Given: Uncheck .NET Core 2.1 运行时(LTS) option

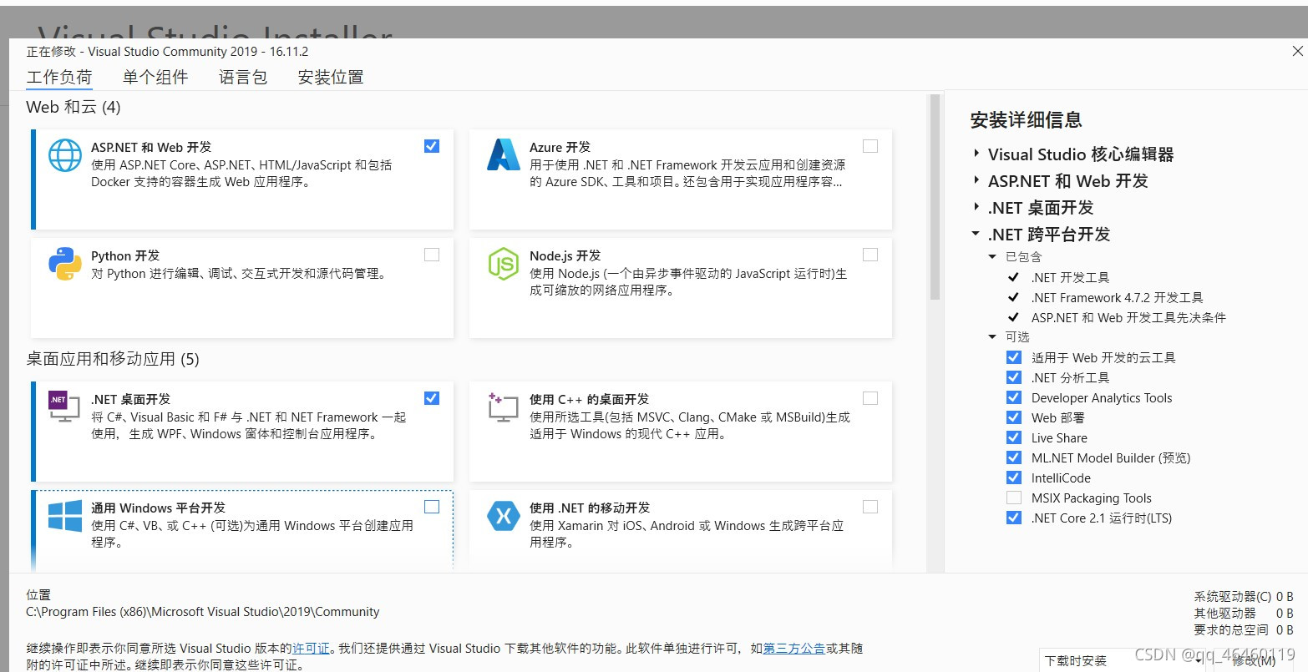Looking at the screenshot, I should pos(1014,518).
